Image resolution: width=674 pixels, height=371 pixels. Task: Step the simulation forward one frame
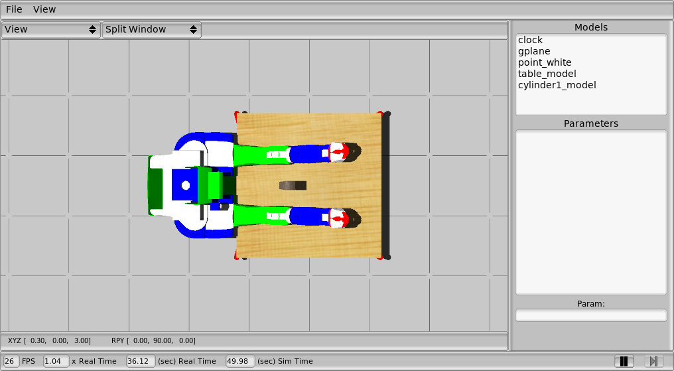pyautogui.click(x=653, y=361)
